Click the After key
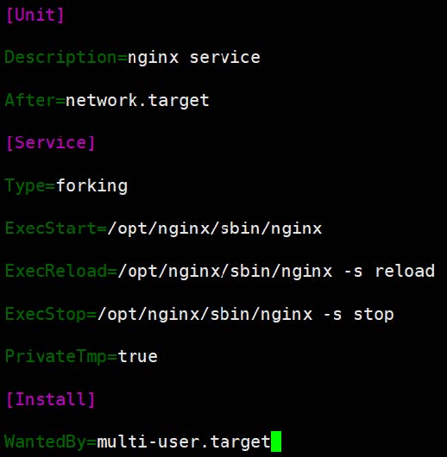Viewport: 447px width, 457px height. coord(30,100)
